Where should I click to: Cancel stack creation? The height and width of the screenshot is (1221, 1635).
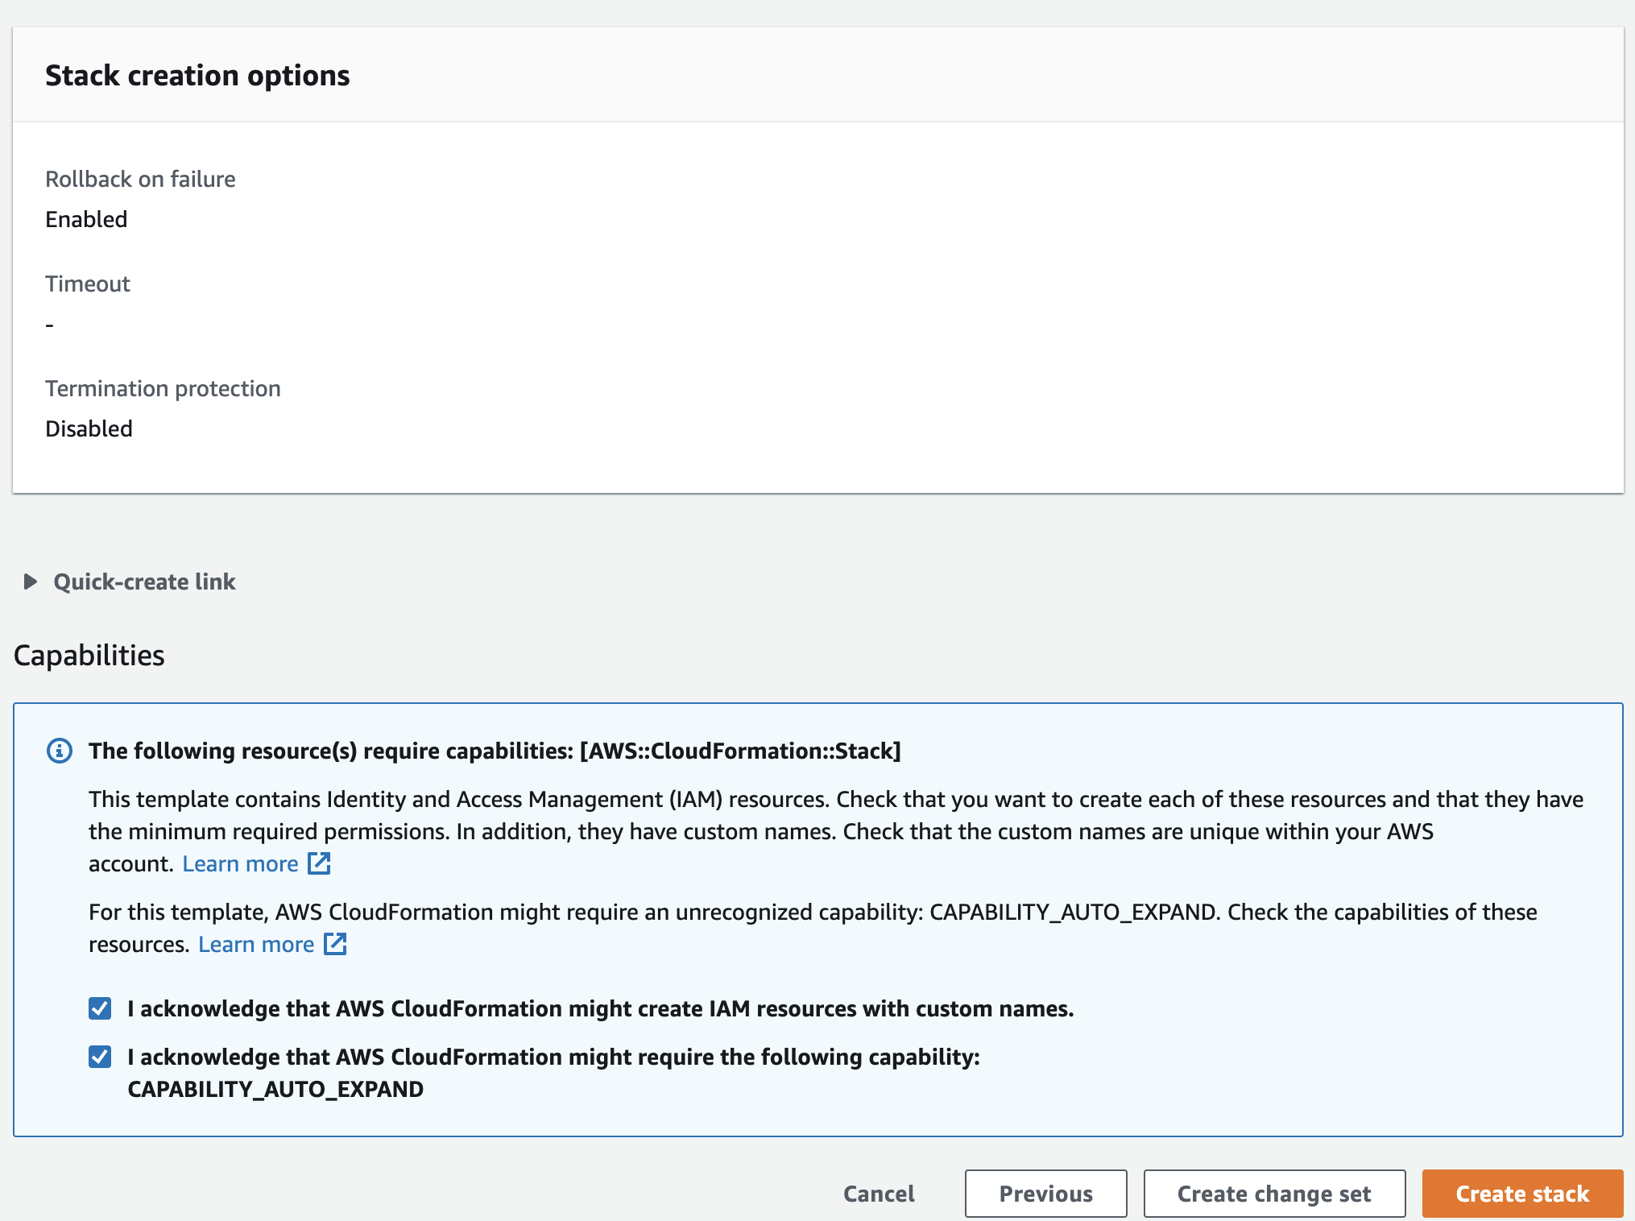tap(879, 1194)
